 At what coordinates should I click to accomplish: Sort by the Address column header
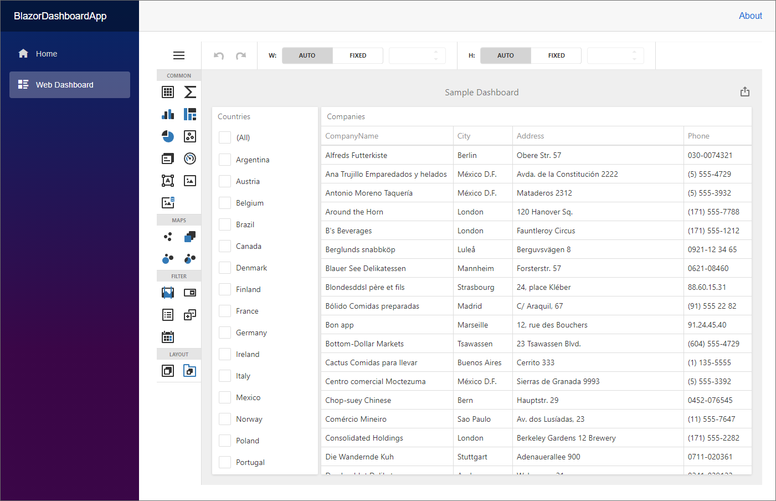[x=598, y=136]
